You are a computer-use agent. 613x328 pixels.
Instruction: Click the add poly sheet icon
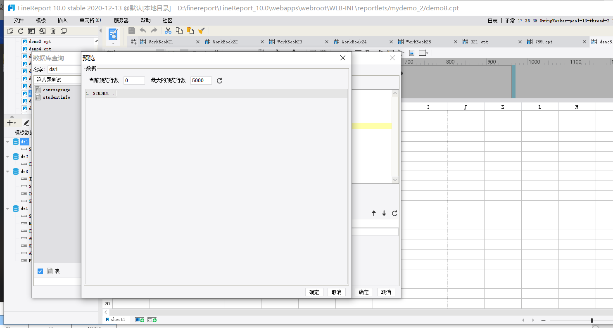point(152,320)
